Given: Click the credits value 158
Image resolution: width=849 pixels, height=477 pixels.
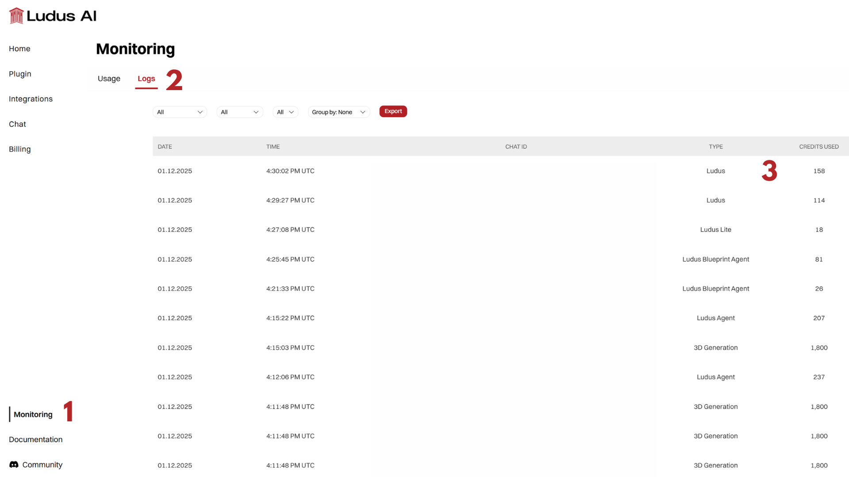Looking at the screenshot, I should pyautogui.click(x=819, y=171).
